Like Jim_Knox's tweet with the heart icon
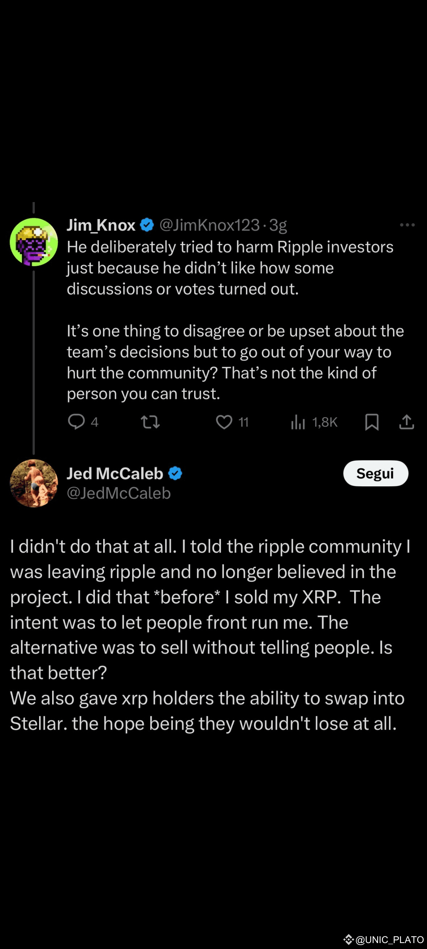Image resolution: width=427 pixels, height=949 pixels. (x=224, y=422)
